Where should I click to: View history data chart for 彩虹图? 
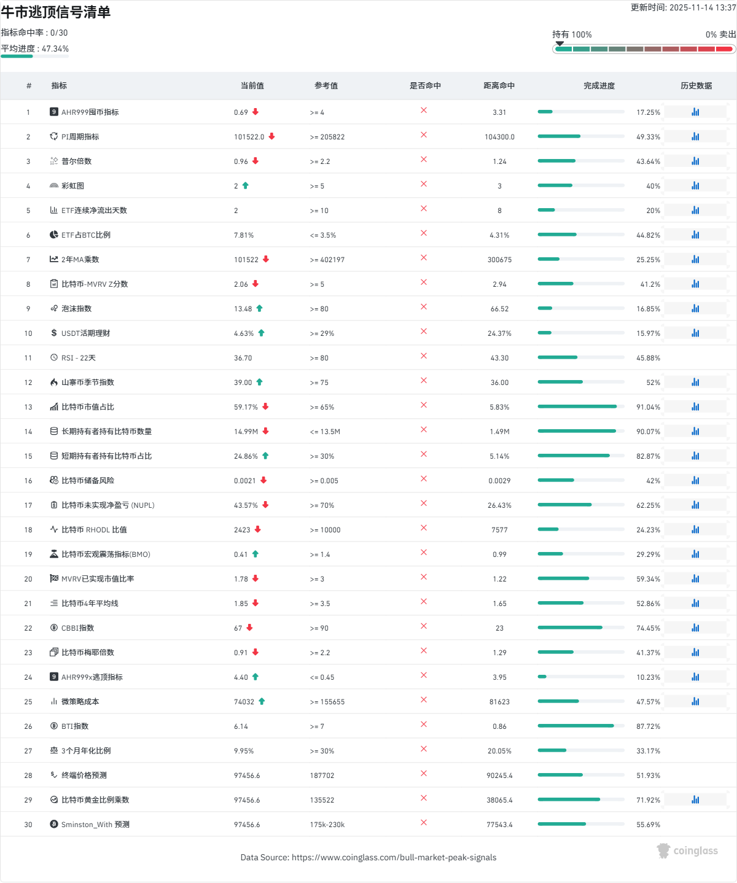[x=695, y=185]
